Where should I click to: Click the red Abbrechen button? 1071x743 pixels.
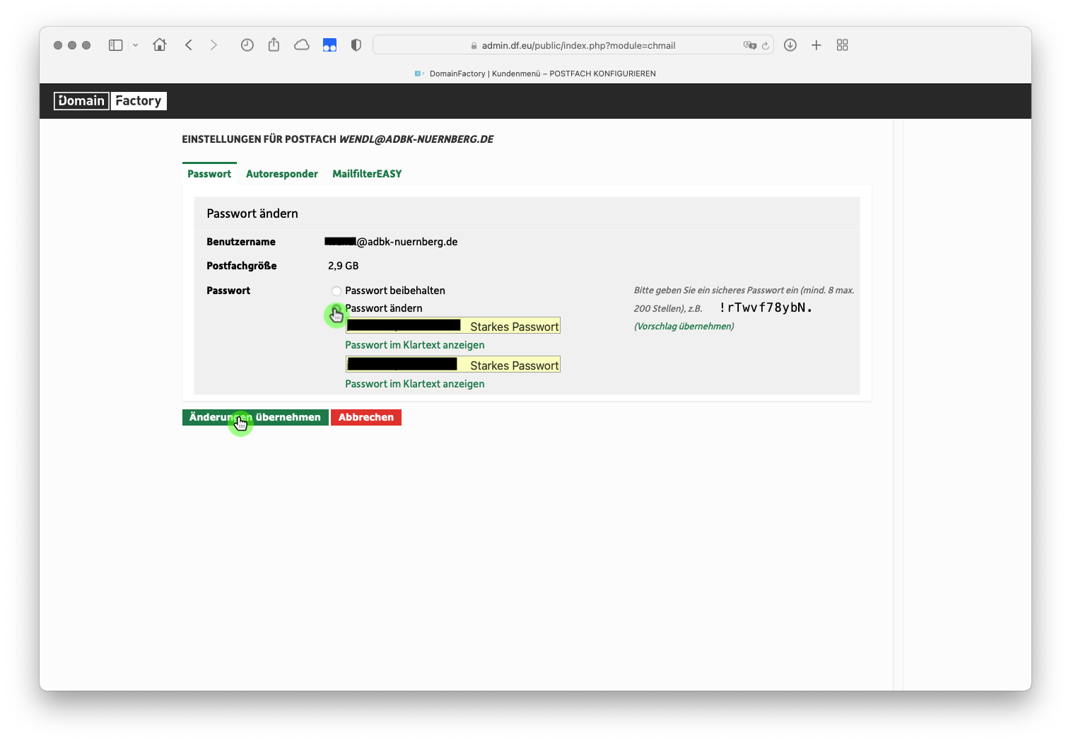pos(366,417)
